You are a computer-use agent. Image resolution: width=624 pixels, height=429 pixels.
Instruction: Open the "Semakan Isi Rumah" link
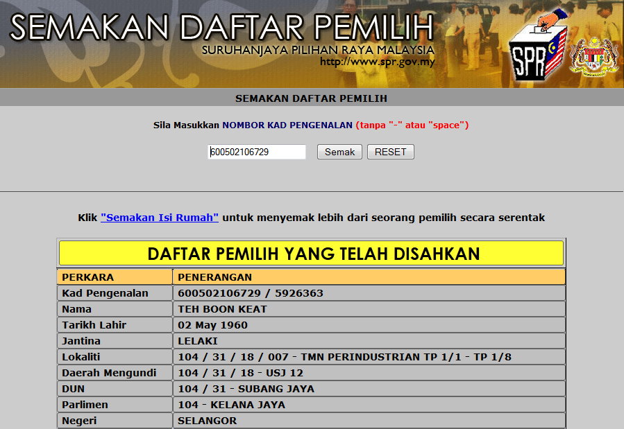click(x=160, y=218)
